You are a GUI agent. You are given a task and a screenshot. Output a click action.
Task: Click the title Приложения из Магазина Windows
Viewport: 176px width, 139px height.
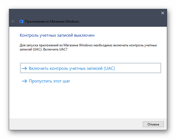pos(52,21)
